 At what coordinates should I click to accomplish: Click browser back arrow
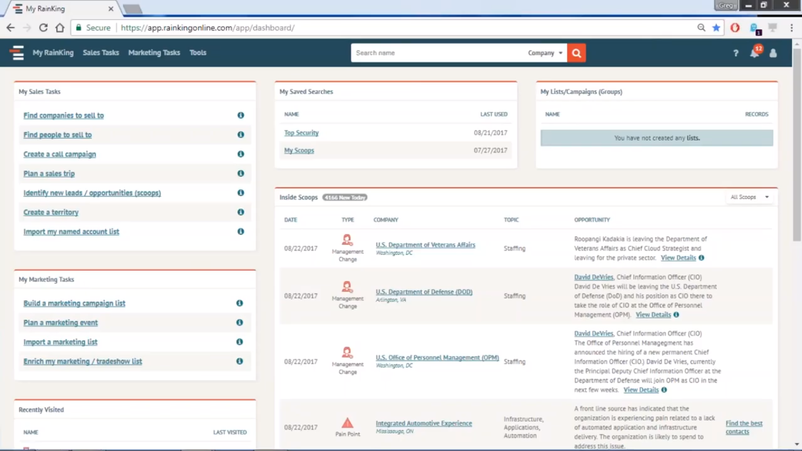(x=11, y=28)
